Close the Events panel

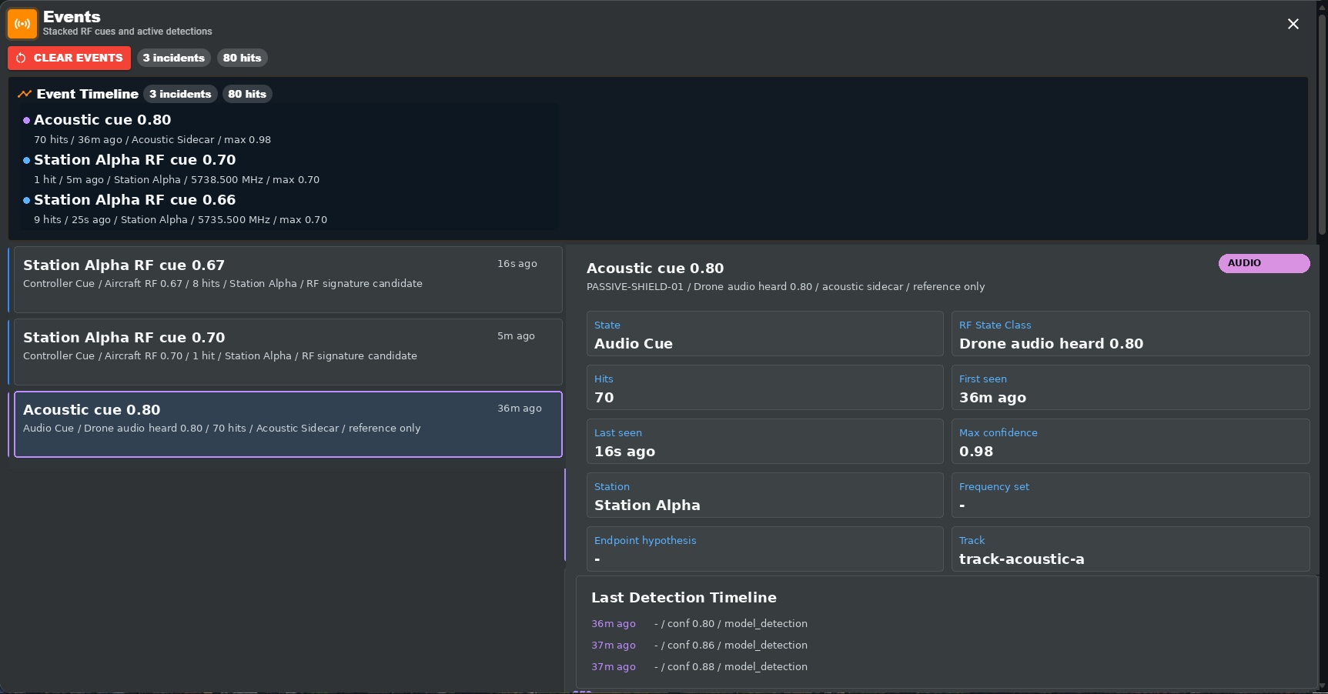coord(1293,24)
